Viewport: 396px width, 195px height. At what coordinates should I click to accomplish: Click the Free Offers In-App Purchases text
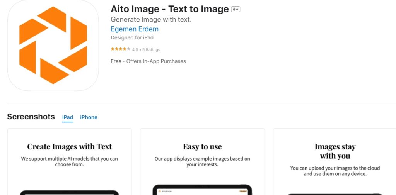click(148, 61)
